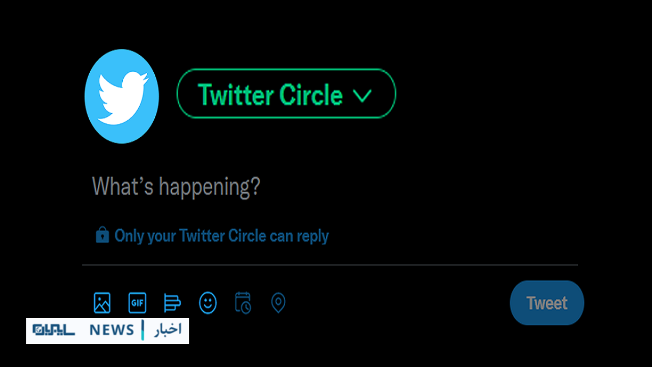
Task: Open the emoji smiley picker
Action: click(208, 303)
